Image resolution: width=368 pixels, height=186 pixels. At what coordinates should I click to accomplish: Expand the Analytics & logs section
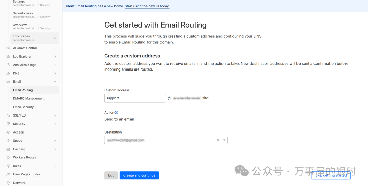[55, 65]
